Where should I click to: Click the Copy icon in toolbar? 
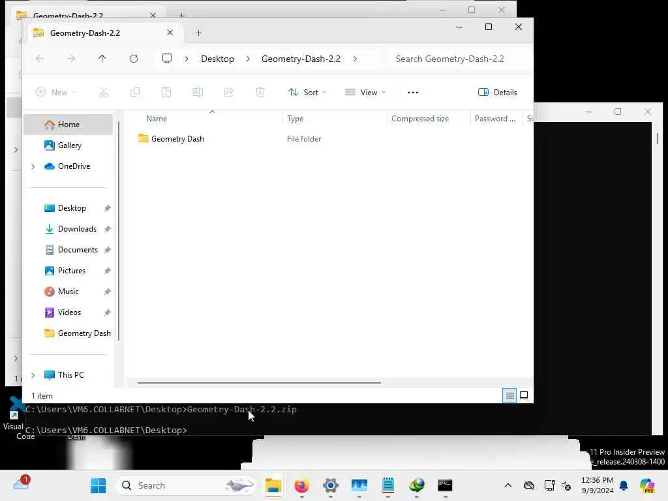[x=135, y=92]
